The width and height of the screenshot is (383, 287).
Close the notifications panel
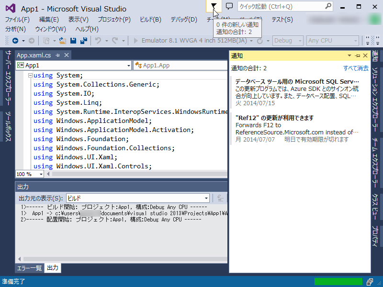pos(365,55)
